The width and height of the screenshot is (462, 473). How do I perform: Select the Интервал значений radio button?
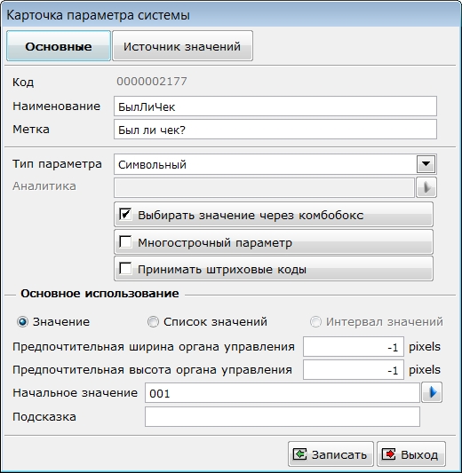tap(315, 322)
